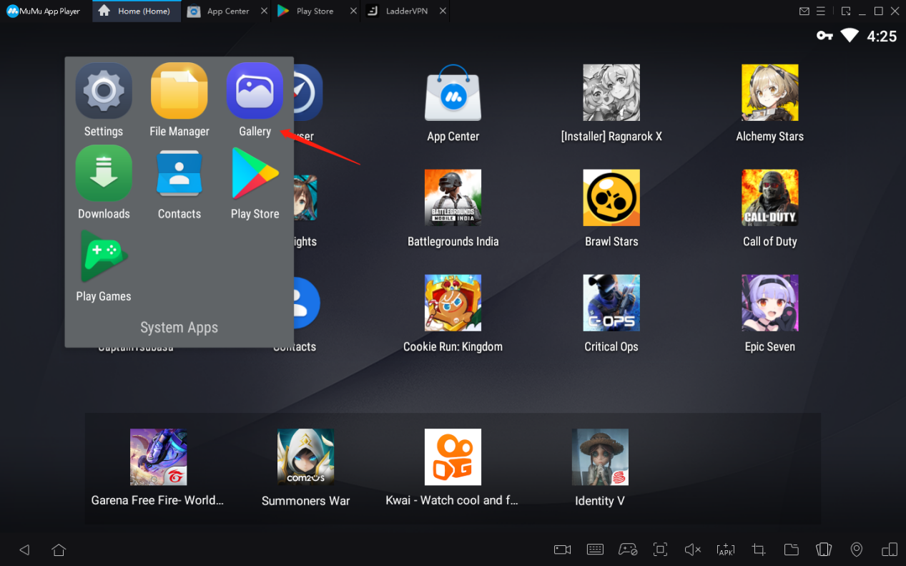The image size is (906, 566).
Task: Launch Alchemy Stars
Action: (770, 93)
